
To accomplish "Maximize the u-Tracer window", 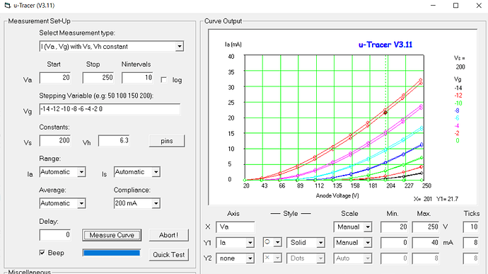I will click(x=455, y=6).
